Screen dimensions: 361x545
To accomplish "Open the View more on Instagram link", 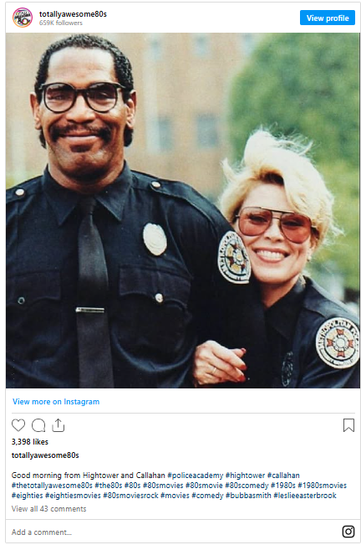I will coord(56,402).
